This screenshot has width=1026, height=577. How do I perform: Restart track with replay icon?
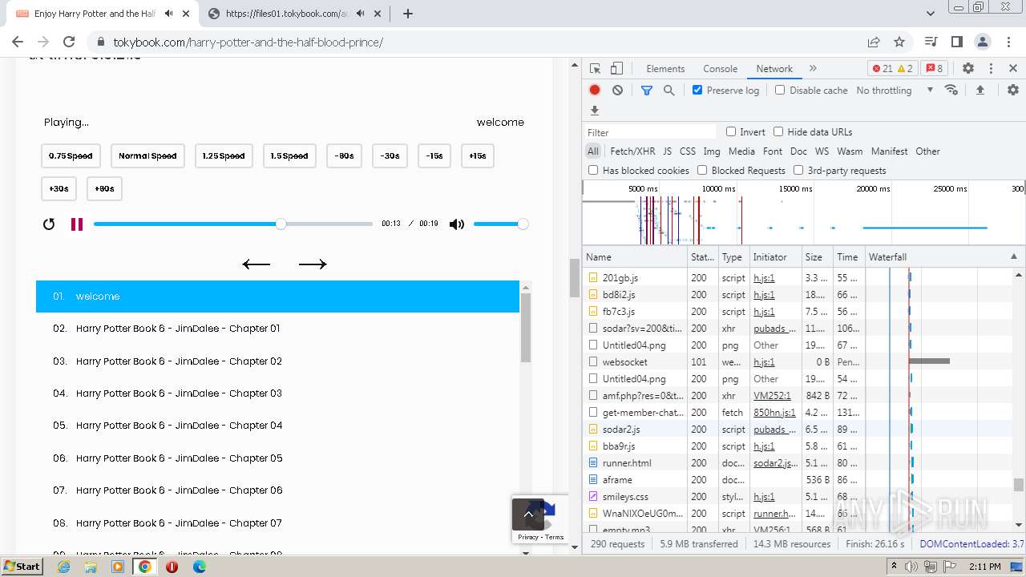pyautogui.click(x=49, y=224)
